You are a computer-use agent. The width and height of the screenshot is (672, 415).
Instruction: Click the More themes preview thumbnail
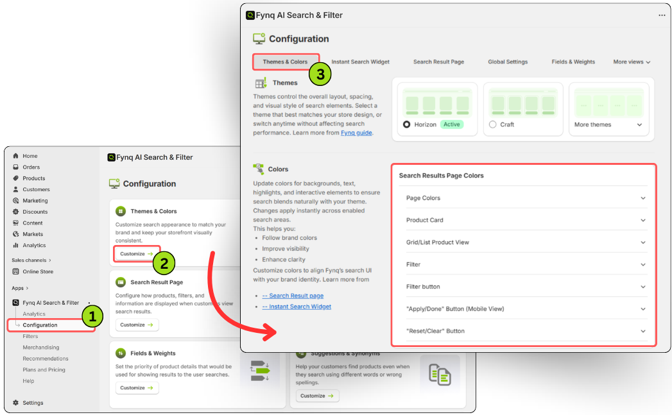click(x=608, y=103)
